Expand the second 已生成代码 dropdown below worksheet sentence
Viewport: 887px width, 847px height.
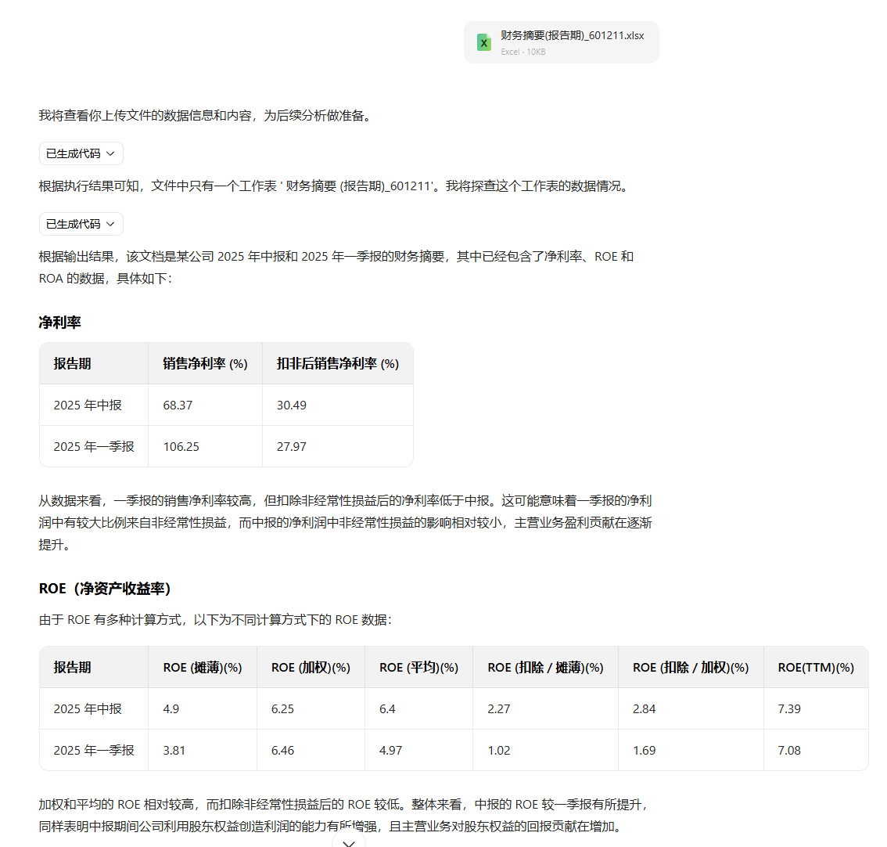81,224
